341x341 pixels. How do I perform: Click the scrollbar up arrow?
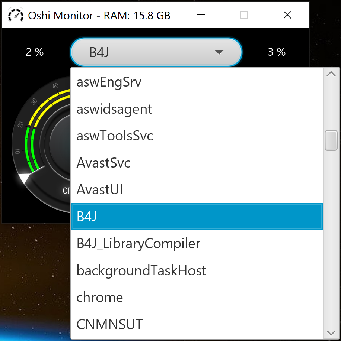(x=331, y=74)
